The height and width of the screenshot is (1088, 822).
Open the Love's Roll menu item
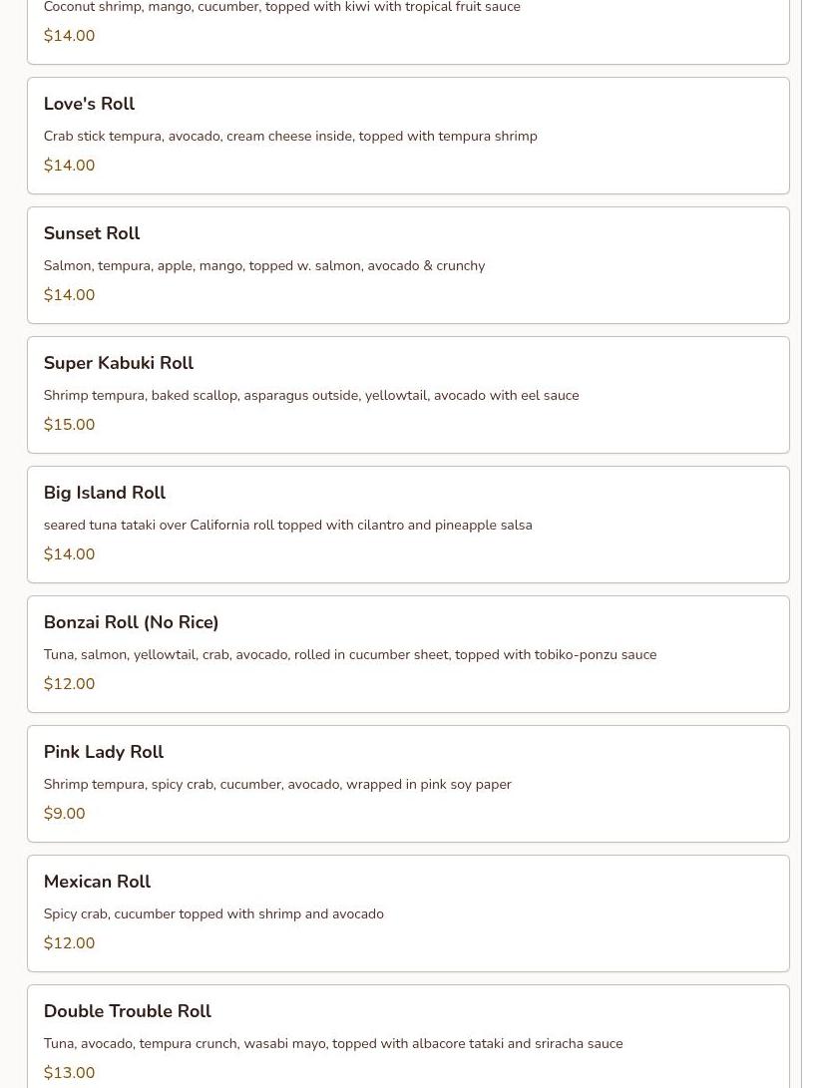click(89, 104)
